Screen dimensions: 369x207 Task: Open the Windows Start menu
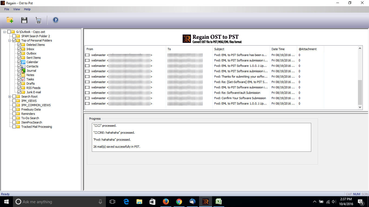pos(6,202)
